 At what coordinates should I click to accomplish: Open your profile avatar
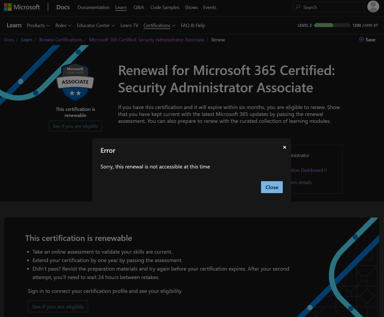[373, 7]
